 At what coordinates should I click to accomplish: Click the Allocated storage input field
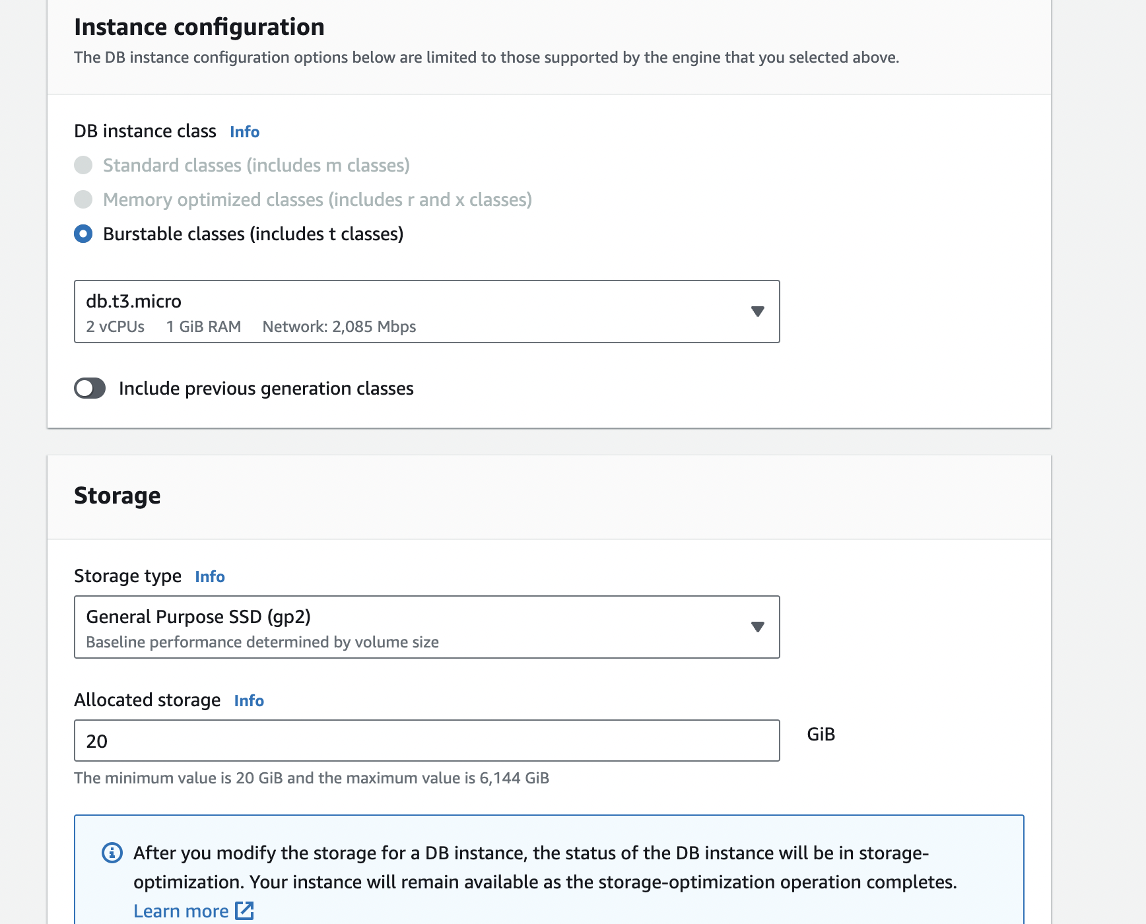click(x=426, y=741)
